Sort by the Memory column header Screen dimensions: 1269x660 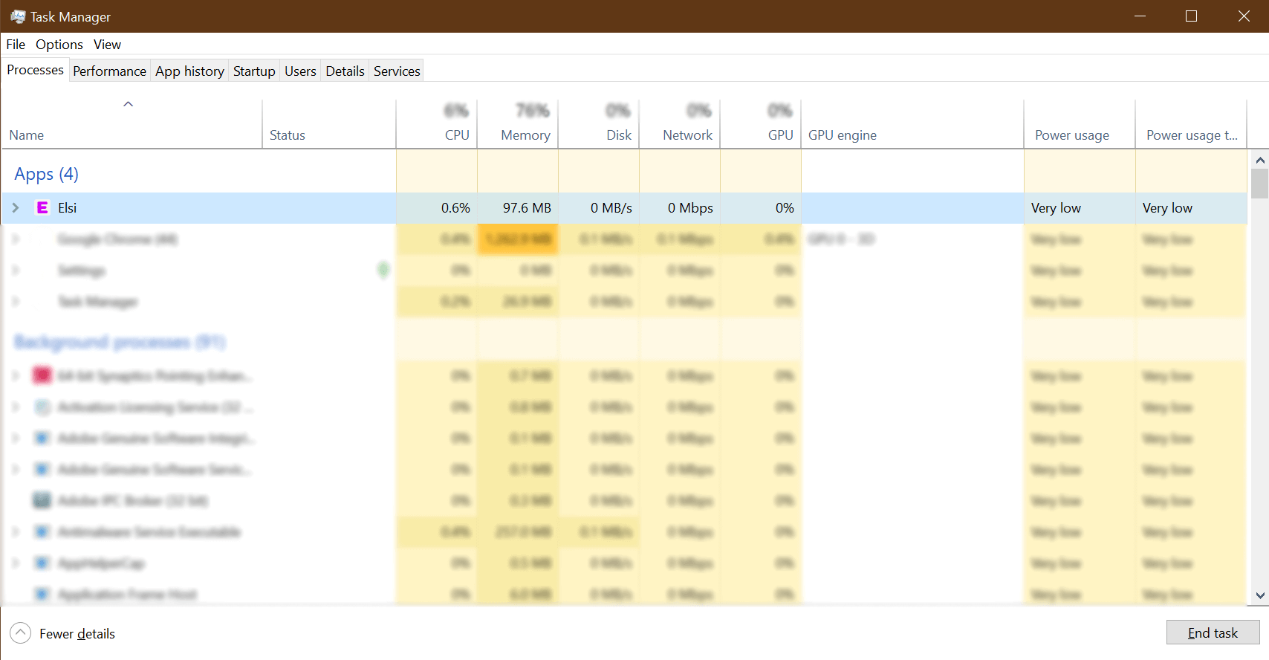coord(518,124)
